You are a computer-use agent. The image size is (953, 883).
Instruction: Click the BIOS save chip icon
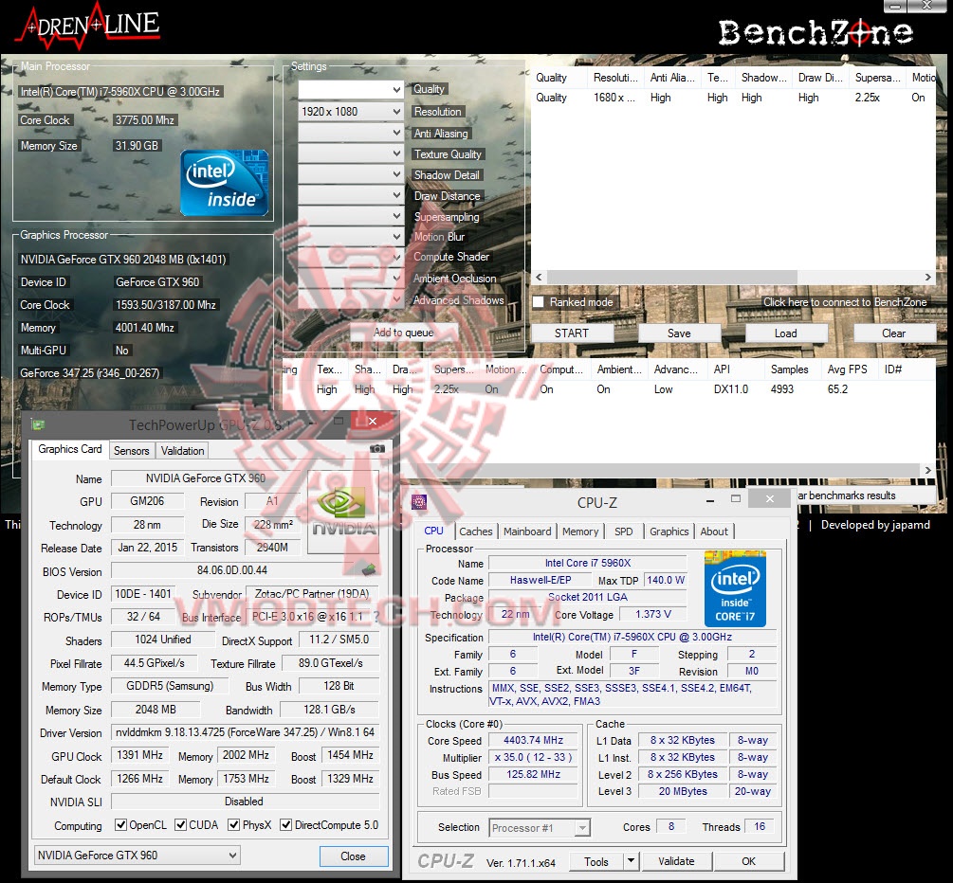pyautogui.click(x=368, y=569)
